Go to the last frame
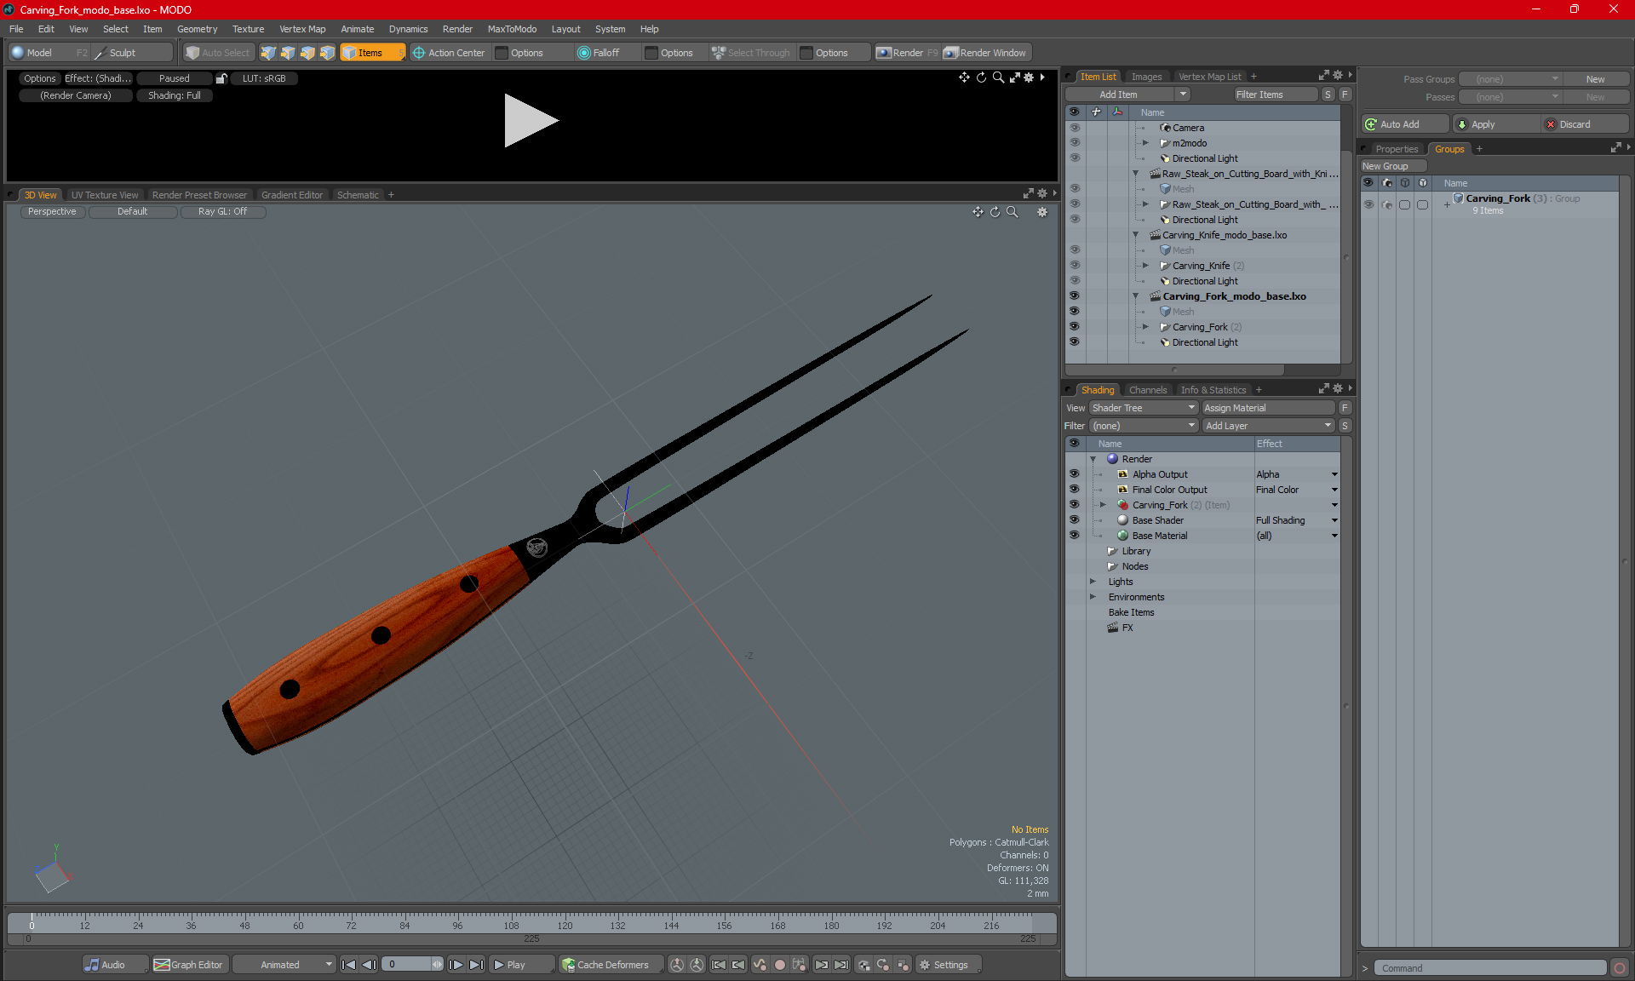Viewport: 1635px width, 981px height. [477, 965]
